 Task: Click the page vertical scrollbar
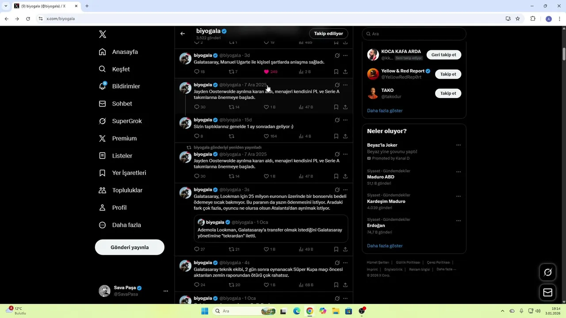[564, 53]
